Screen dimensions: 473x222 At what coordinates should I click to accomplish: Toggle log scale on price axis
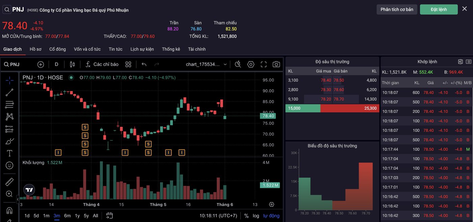click(x=256, y=216)
